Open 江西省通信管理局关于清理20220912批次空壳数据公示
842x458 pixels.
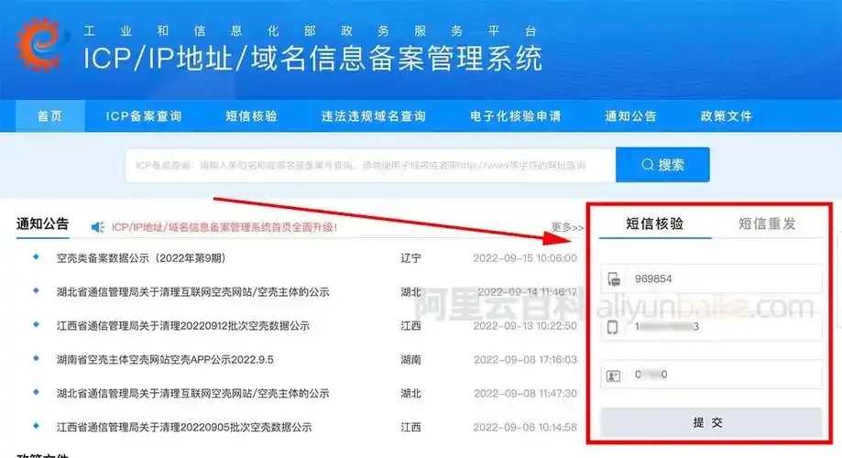[183, 326]
